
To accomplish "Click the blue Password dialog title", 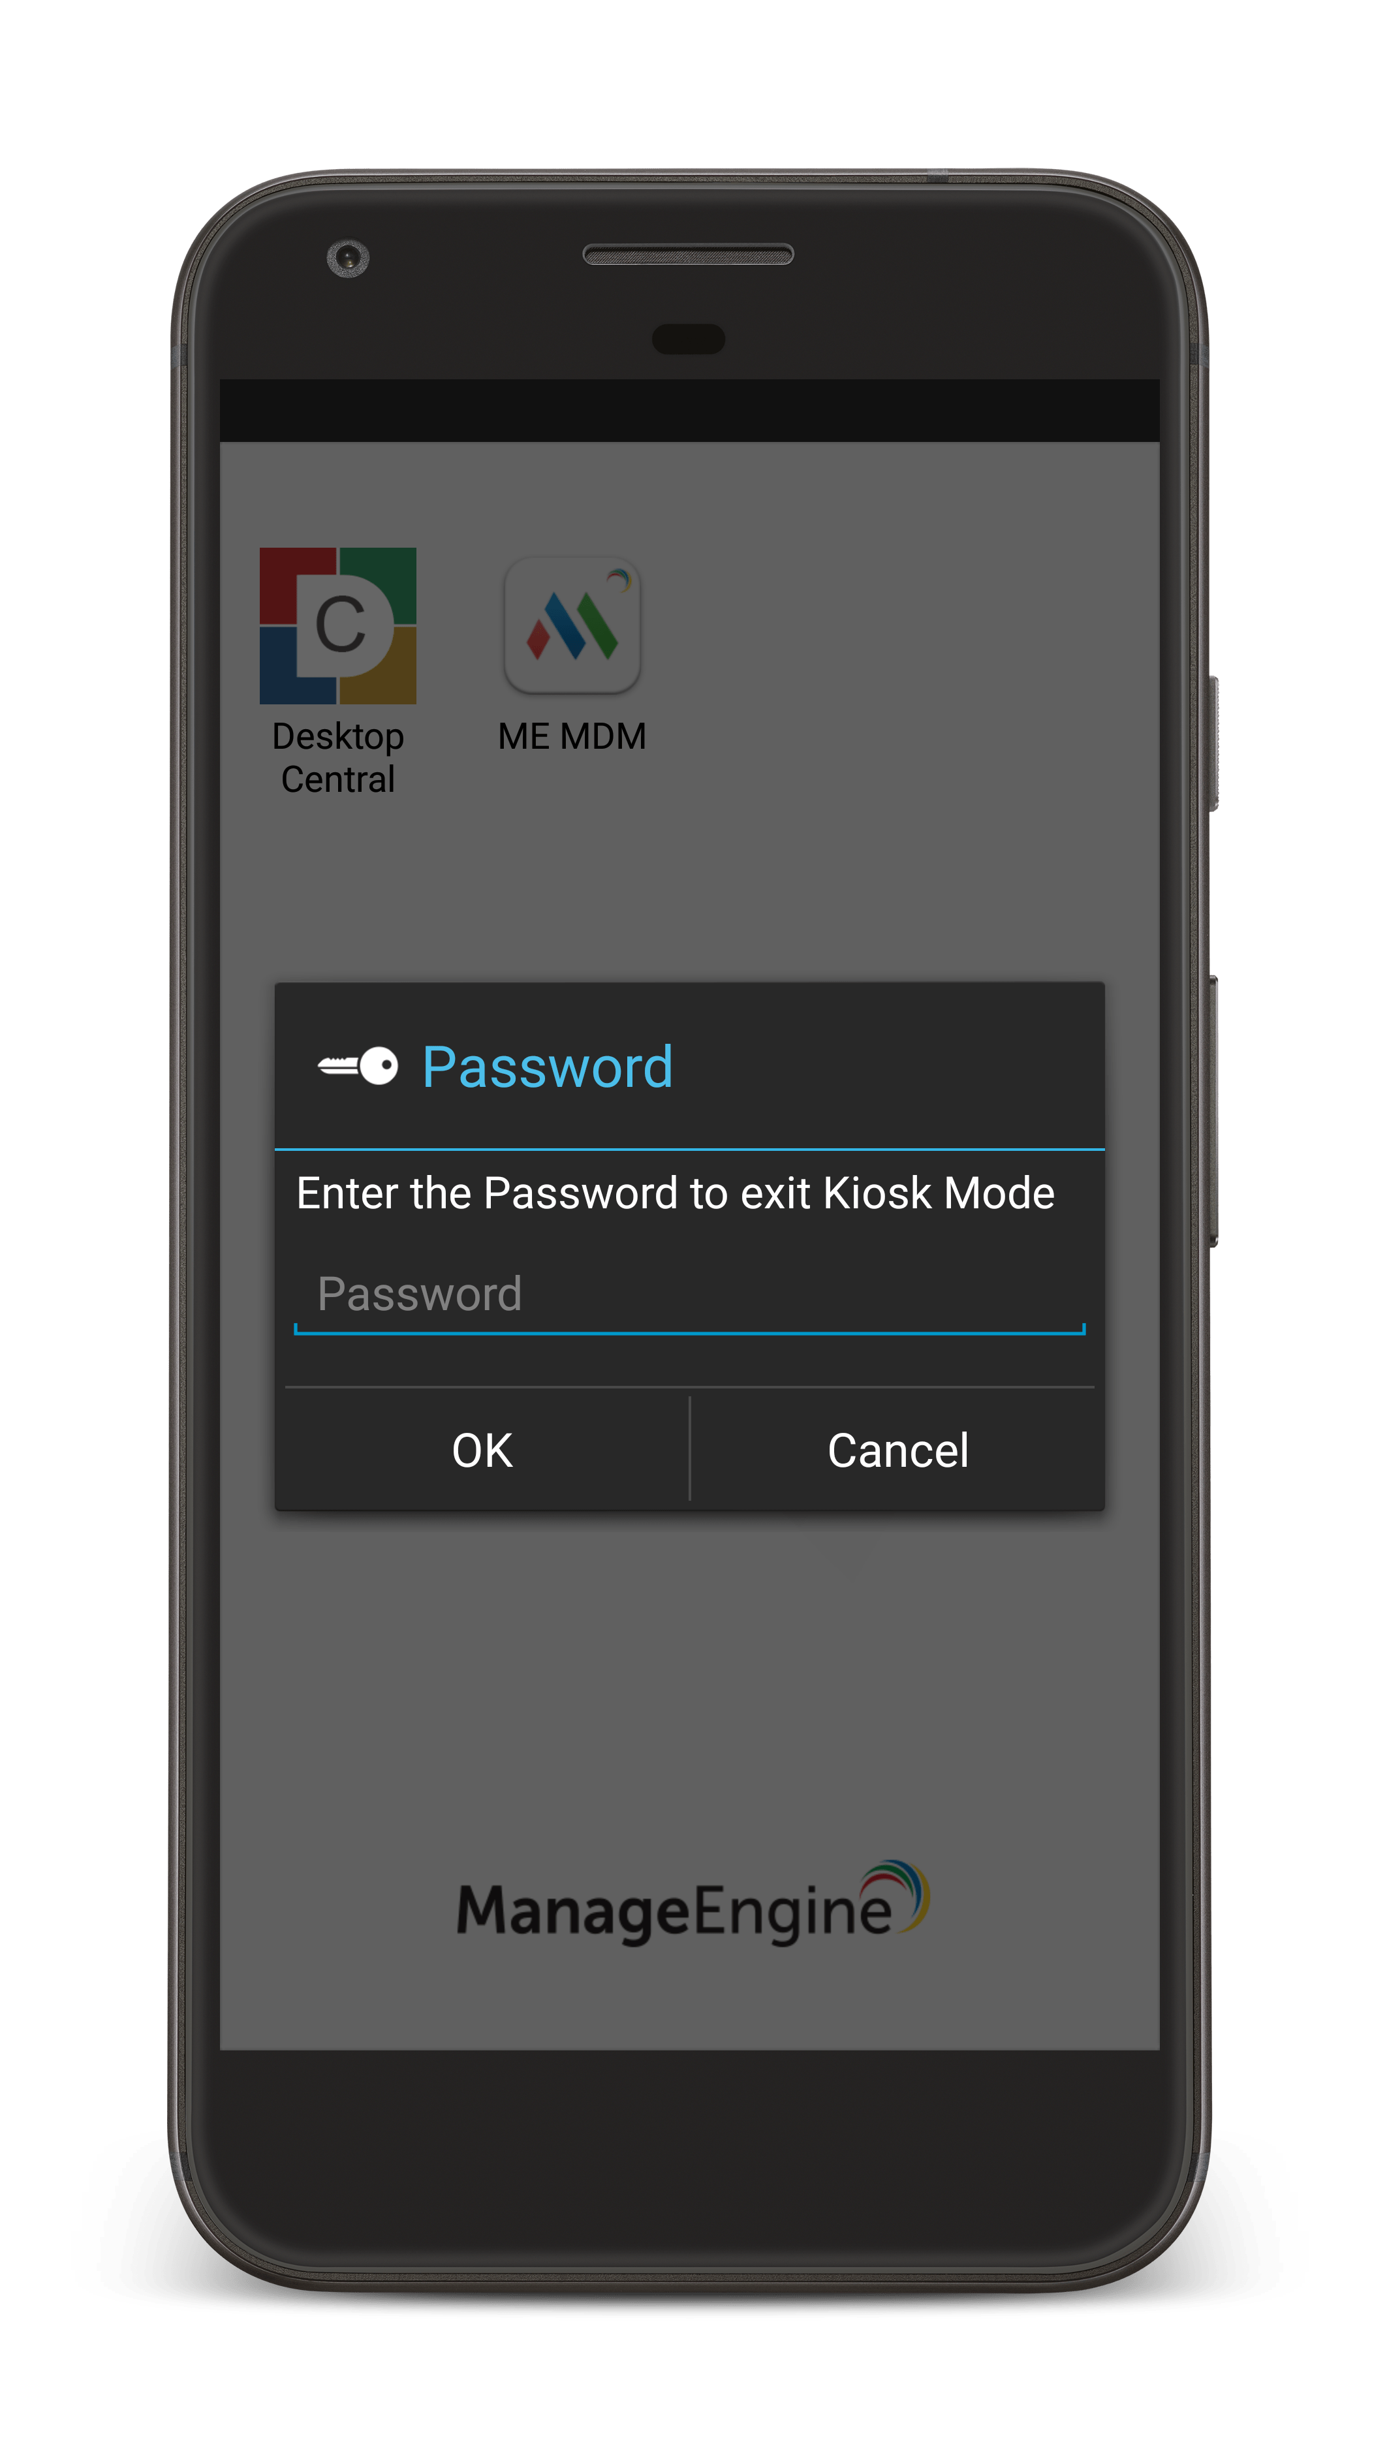I will tap(548, 1066).
